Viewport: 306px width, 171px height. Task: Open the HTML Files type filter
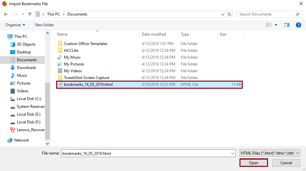tap(270, 153)
